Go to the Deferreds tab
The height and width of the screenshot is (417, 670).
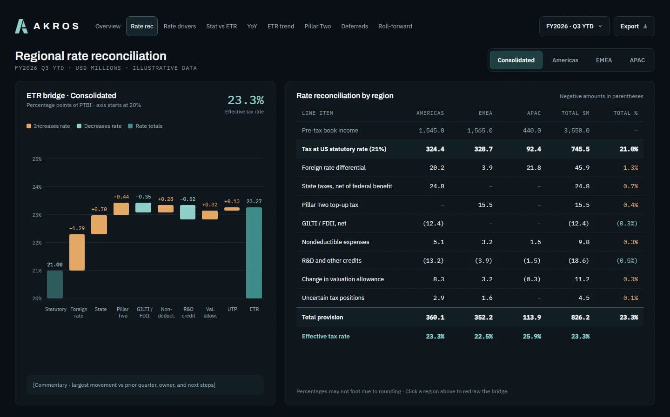click(x=355, y=26)
